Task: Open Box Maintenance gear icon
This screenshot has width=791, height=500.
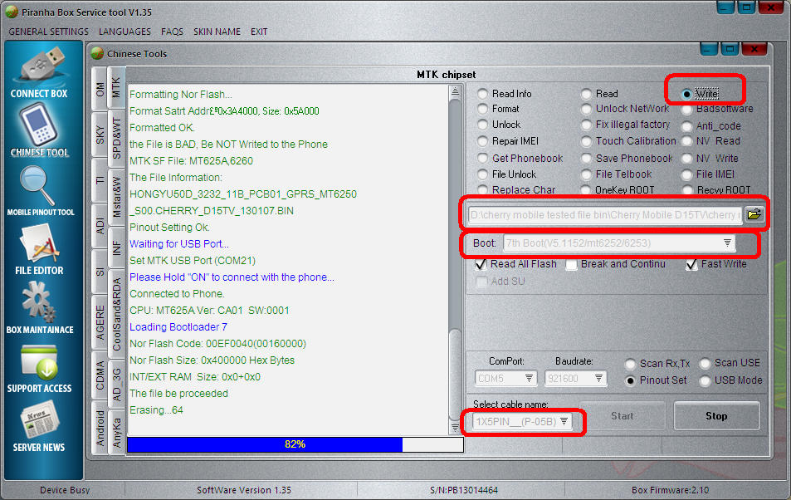Action: click(x=39, y=304)
